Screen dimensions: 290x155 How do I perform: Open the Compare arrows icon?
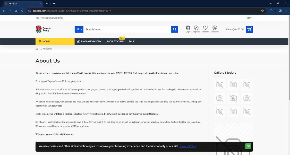click(x=215, y=29)
